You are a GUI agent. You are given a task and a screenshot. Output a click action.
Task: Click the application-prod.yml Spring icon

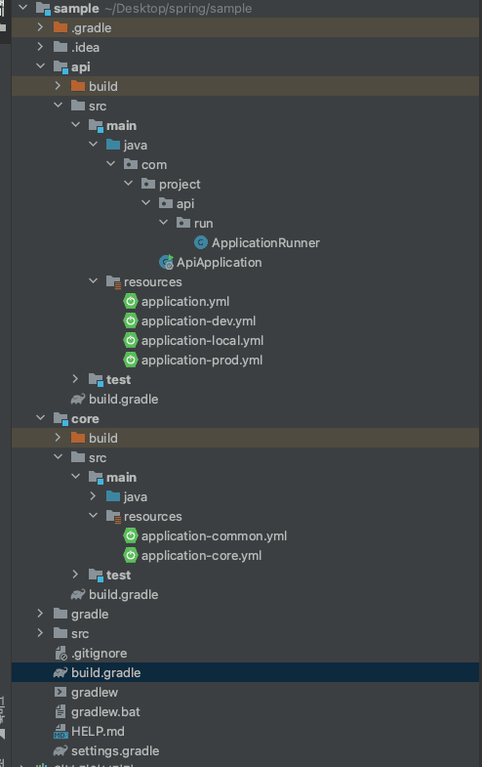(x=131, y=360)
